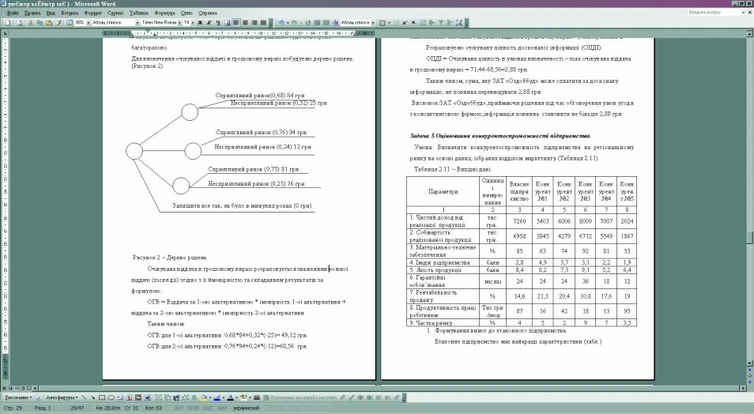Viewport: 754px width, 414px height.
Task: Click the Format Painter brush icon
Action: point(58,23)
